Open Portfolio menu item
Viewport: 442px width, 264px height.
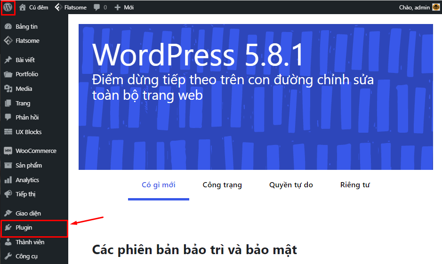27,74
